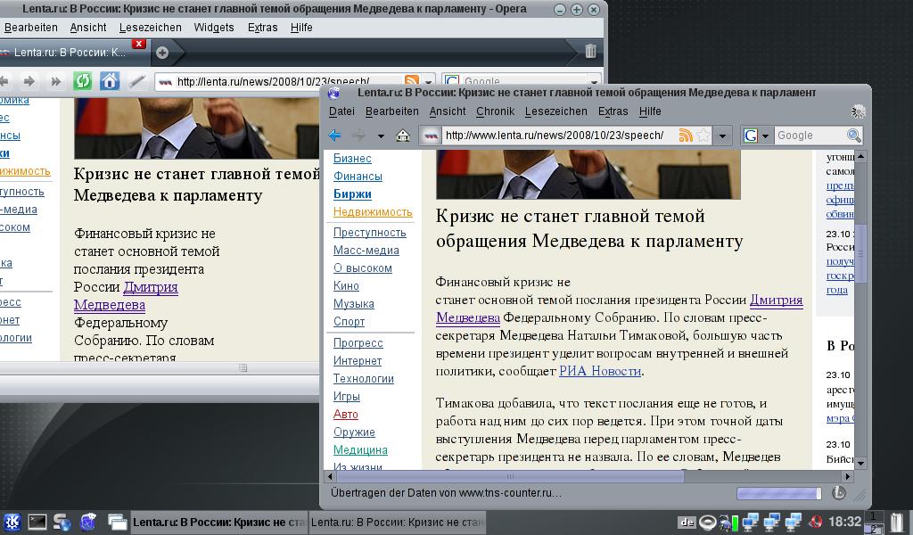Switch to virtual desktop 1 in pager
Viewport: 913px width, 535px height.
874,516
